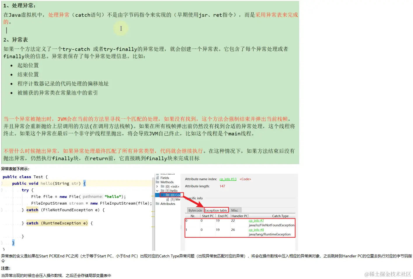Click the file icon beside Fields
Screen dimensions: 413x279
[158, 178]
